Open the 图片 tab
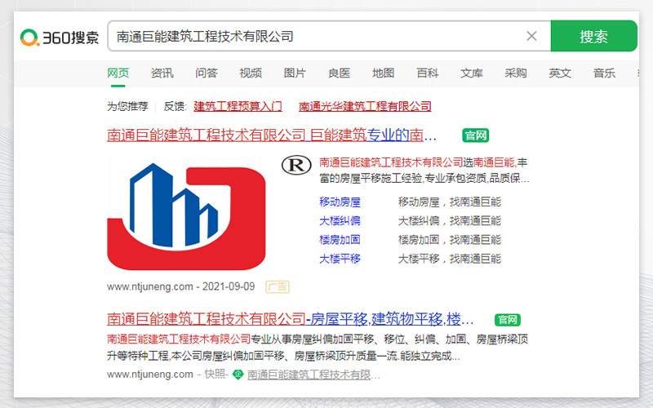The height and width of the screenshot is (408, 653). tap(295, 73)
